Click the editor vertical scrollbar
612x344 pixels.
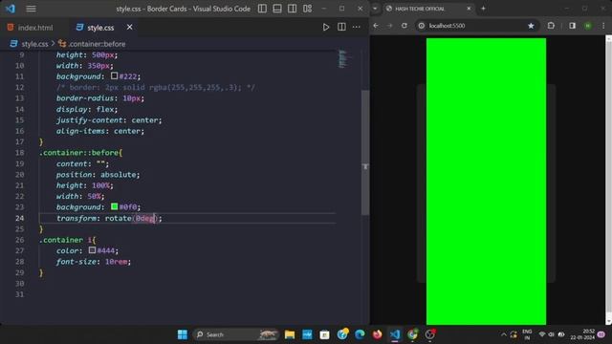pos(365,152)
